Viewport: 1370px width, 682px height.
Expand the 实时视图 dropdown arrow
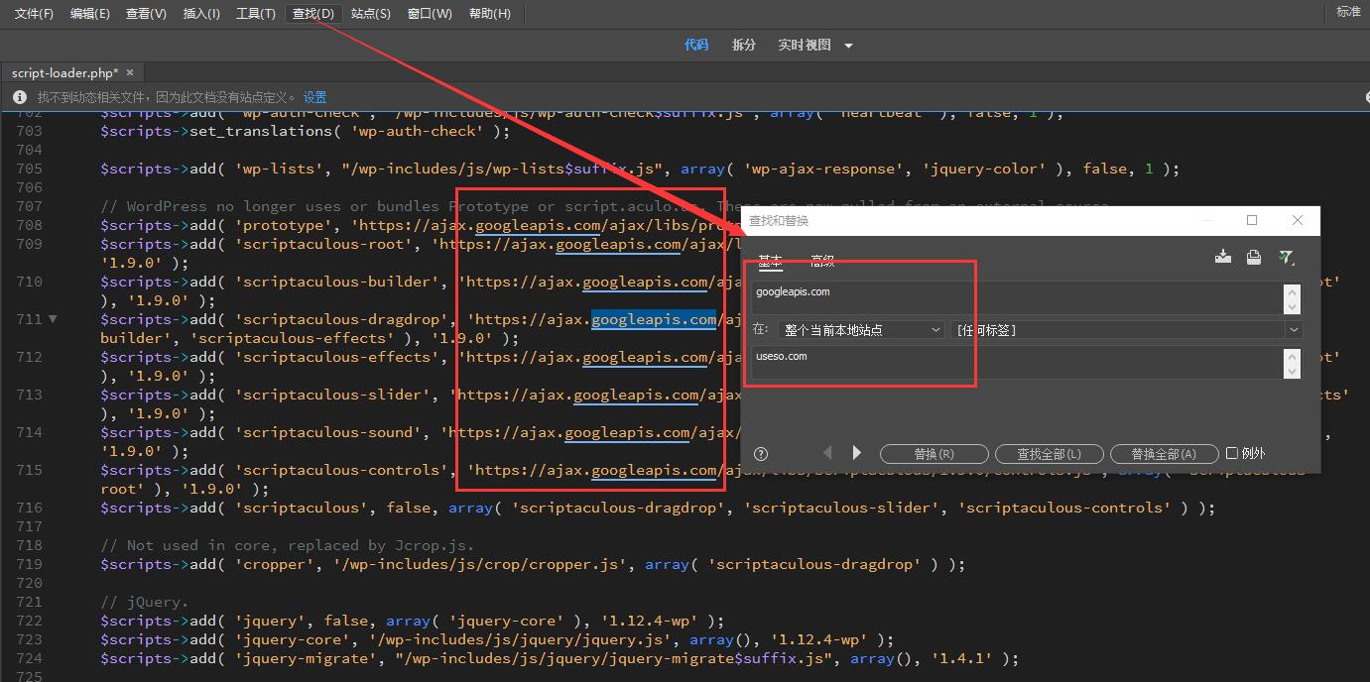click(x=848, y=46)
